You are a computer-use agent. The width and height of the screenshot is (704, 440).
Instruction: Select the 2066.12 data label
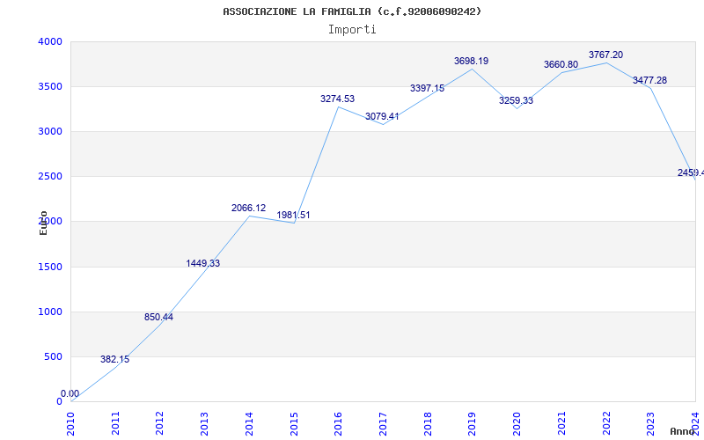tap(248, 208)
